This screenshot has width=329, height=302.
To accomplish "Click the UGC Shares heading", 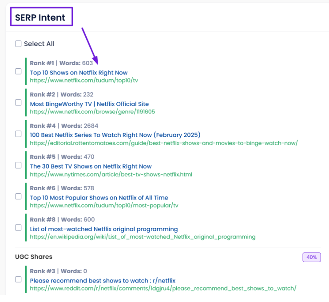I will [34, 257].
